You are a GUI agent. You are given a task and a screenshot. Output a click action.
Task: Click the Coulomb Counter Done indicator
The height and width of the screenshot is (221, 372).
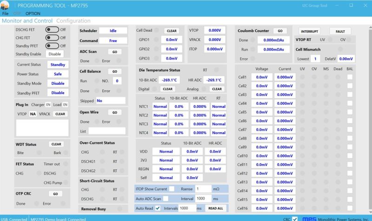tap(253, 40)
